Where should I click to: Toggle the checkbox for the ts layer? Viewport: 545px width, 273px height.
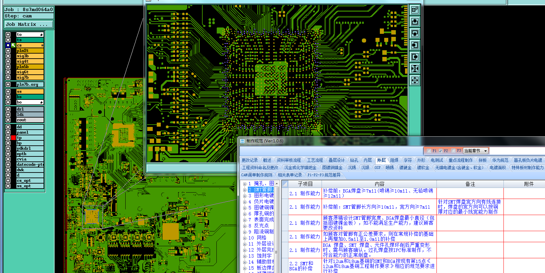click(x=8, y=40)
